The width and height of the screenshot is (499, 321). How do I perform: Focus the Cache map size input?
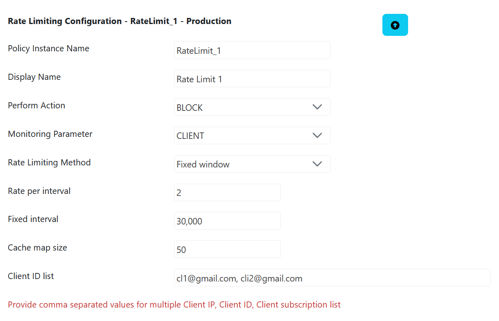[227, 249]
